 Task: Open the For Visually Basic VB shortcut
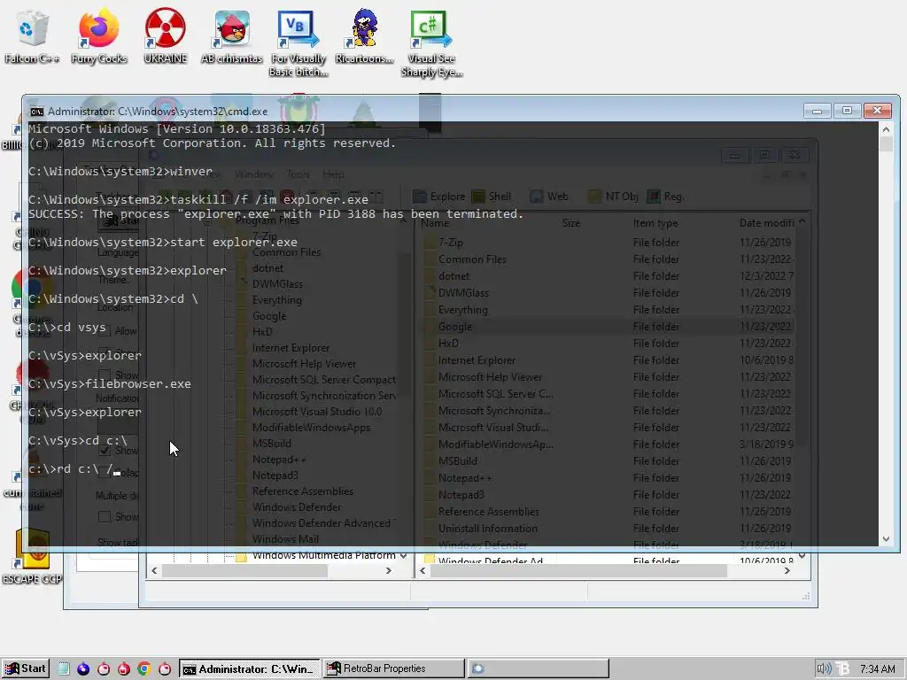pyautogui.click(x=298, y=43)
